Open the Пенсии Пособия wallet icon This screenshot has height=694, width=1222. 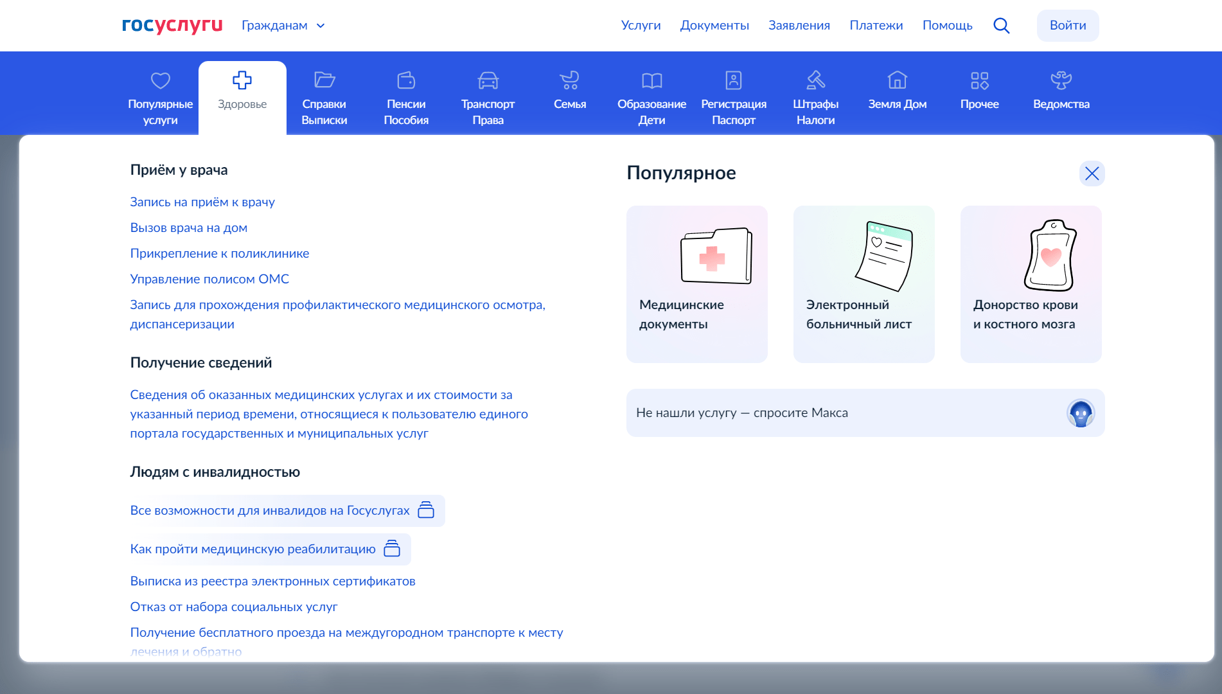point(406,80)
